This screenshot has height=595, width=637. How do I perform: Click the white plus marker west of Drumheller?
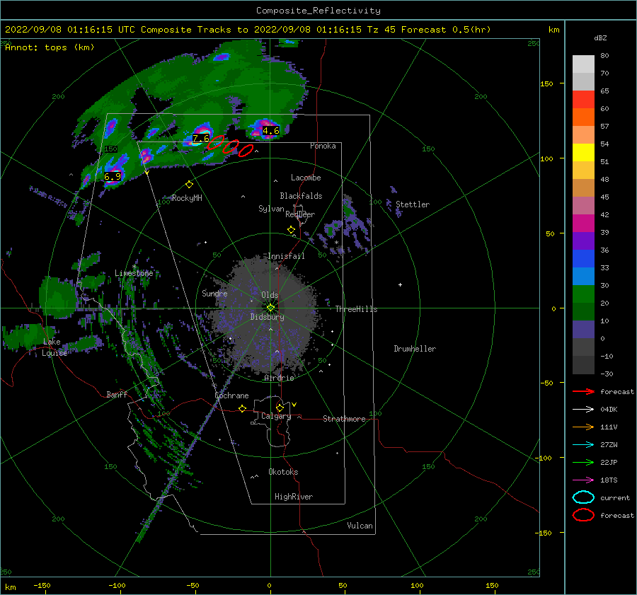pyautogui.click(x=400, y=284)
